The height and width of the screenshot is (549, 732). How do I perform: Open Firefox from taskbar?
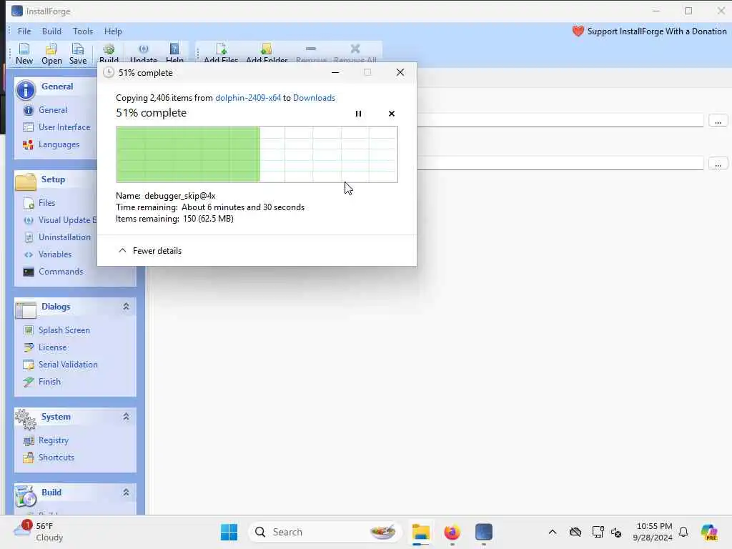point(452,532)
